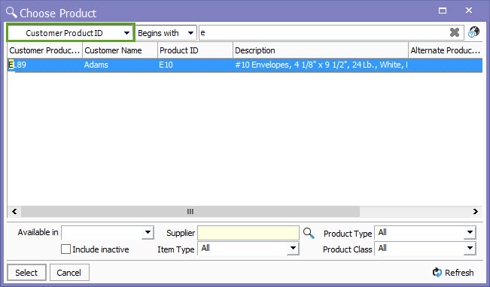The height and width of the screenshot is (287, 490).
Task: Click the Supplier input field
Action: click(248, 233)
